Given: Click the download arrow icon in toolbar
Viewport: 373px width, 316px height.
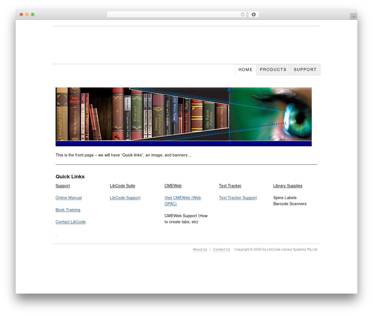Looking at the screenshot, I should [x=254, y=15].
